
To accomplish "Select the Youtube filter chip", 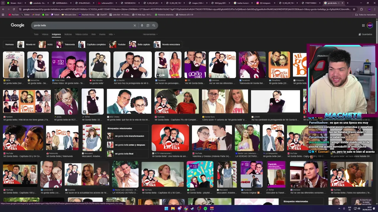I will pyautogui.click(x=118, y=44).
